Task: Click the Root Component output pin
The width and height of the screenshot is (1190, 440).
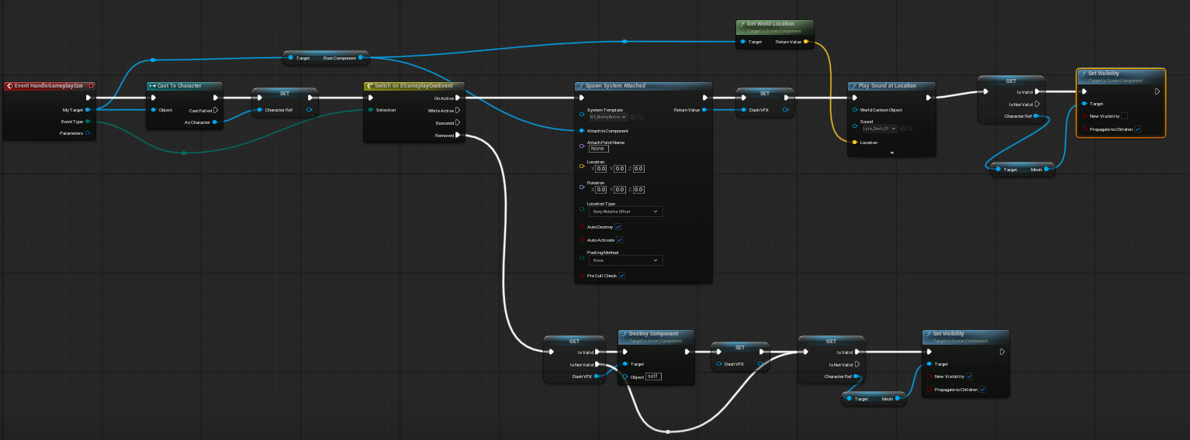Action: [x=361, y=57]
